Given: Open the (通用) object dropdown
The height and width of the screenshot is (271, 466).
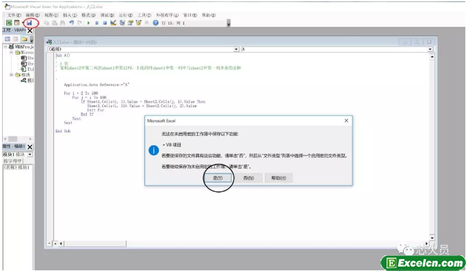Looking at the screenshot, I should [x=236, y=49].
